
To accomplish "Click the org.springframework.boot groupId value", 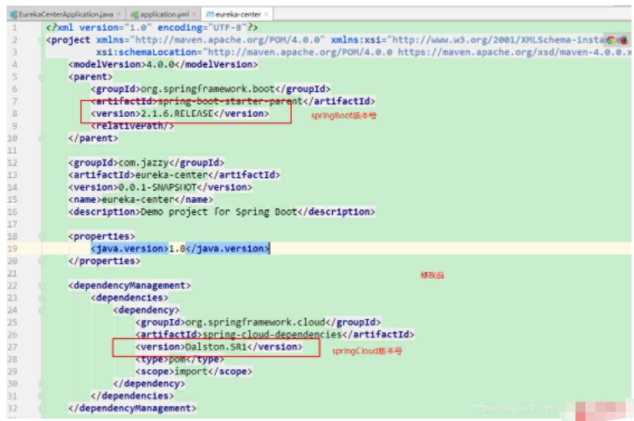I will point(207,89).
